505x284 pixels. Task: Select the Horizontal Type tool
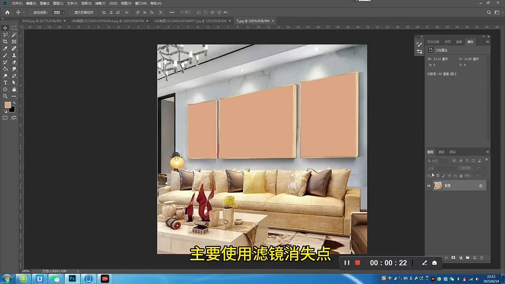(5, 82)
